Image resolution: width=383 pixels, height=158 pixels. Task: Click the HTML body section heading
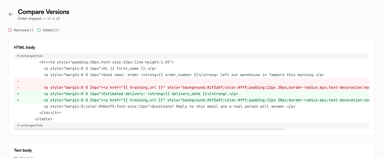[24, 47]
